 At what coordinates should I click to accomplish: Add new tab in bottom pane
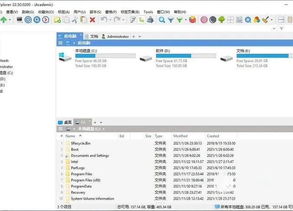click(x=95, y=122)
